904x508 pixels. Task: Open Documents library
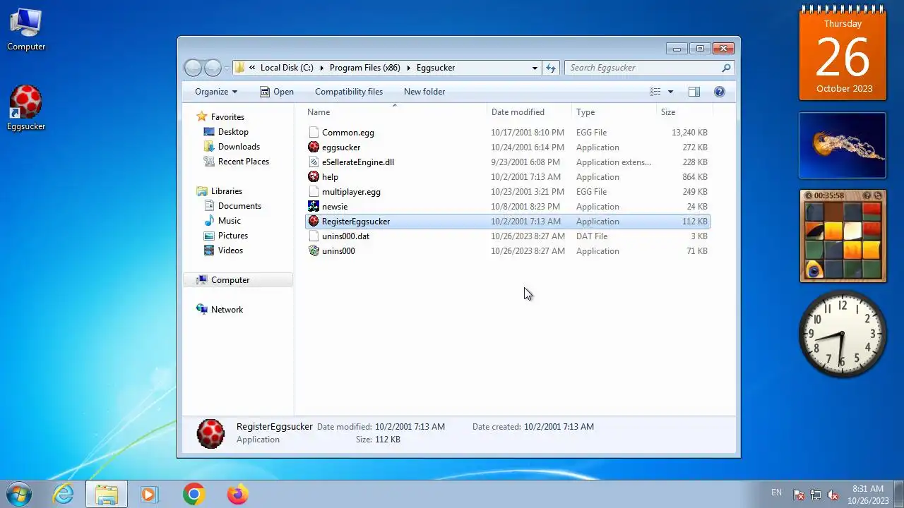coord(239,205)
